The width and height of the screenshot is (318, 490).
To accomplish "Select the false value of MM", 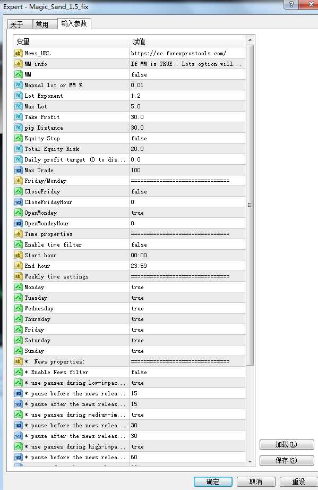I will (187, 74).
